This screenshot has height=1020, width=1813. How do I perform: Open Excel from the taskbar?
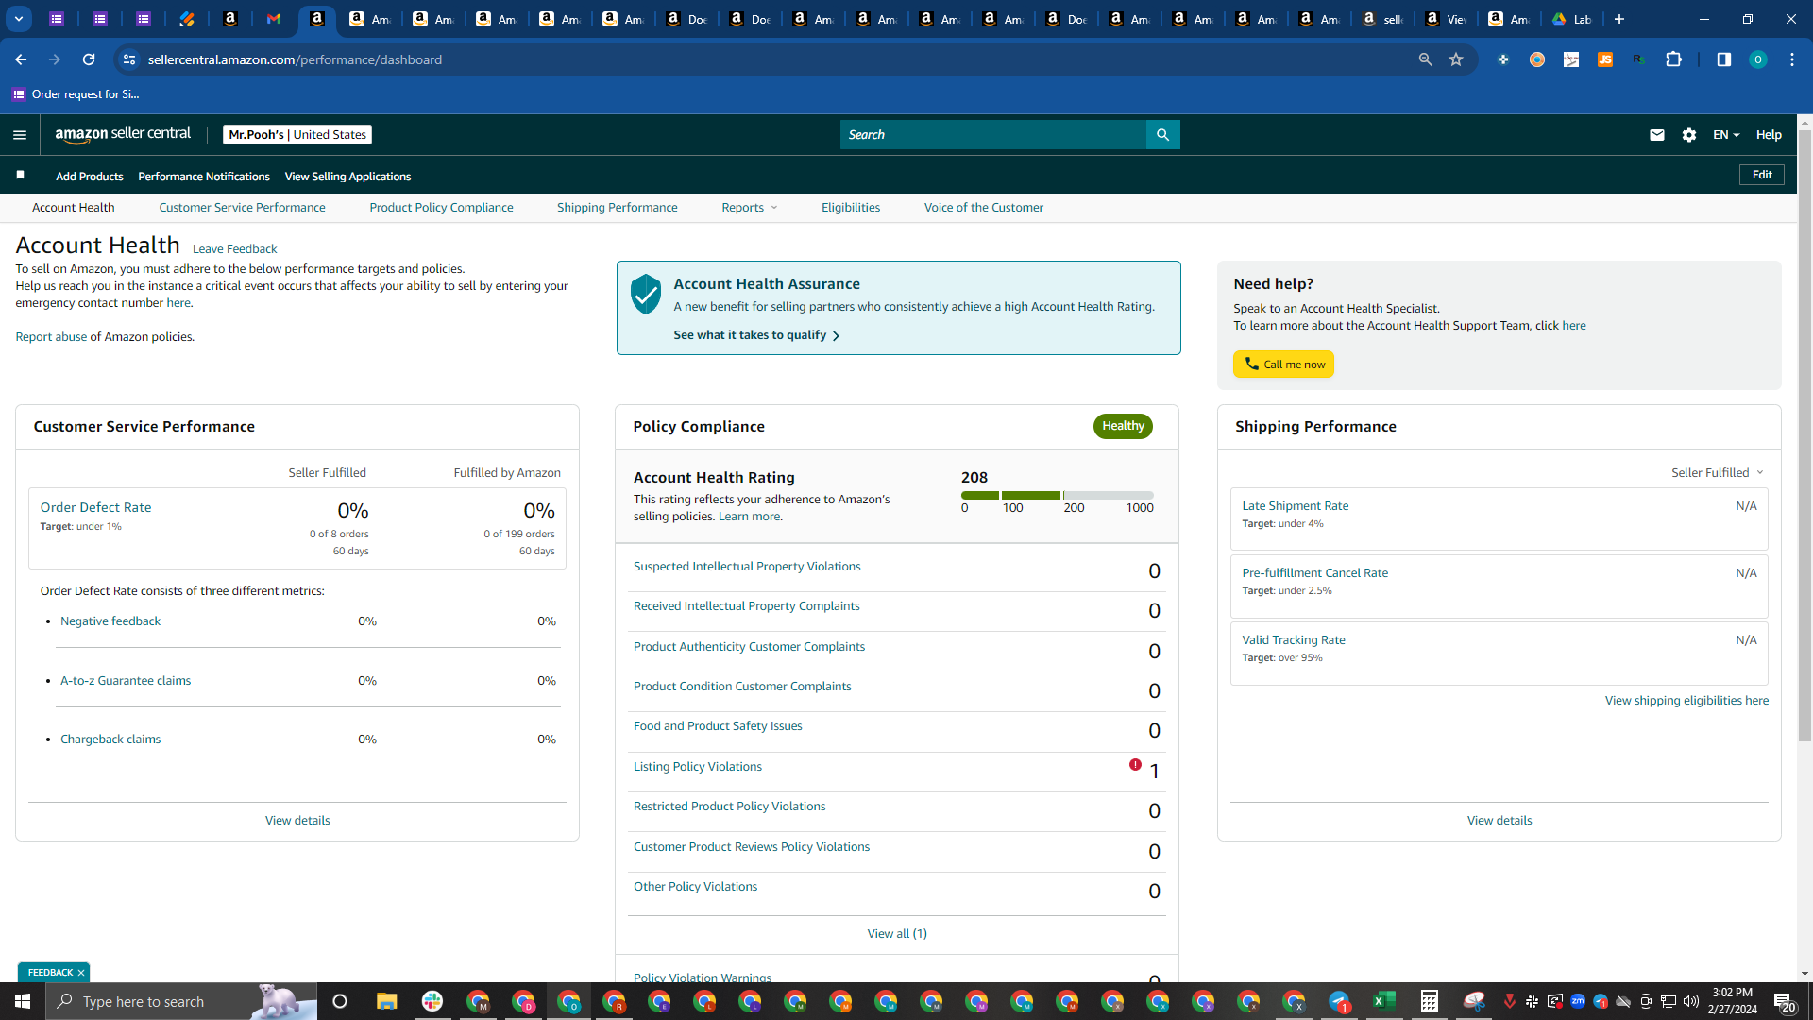[x=1384, y=1001]
